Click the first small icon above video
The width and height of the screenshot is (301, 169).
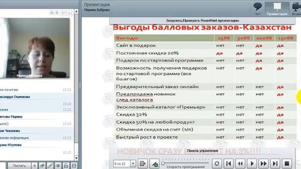pos(52,13)
